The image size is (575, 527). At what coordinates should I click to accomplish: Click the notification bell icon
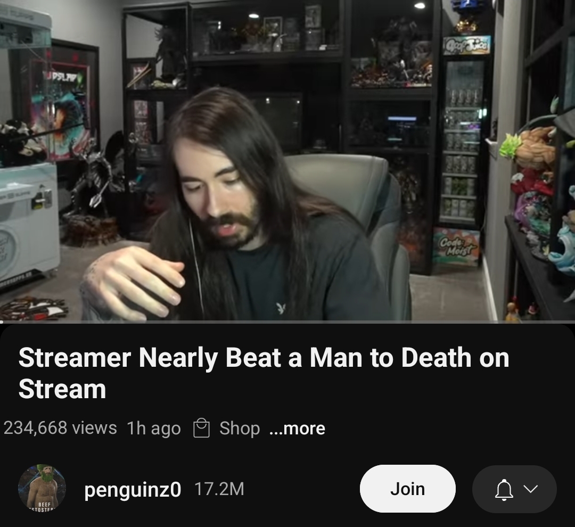point(504,489)
